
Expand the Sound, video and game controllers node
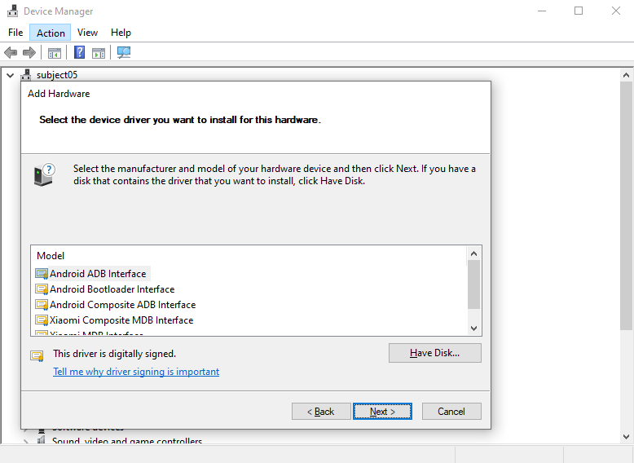26,442
